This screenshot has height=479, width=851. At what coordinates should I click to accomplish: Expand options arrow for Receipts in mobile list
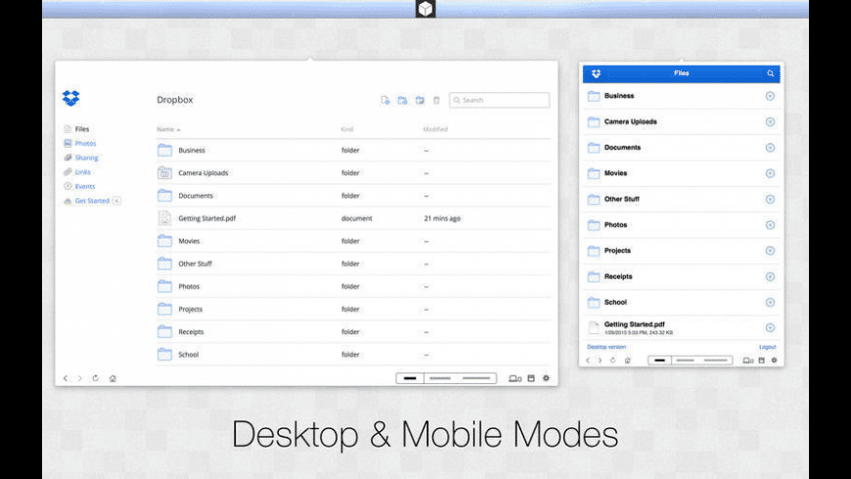coord(770,277)
